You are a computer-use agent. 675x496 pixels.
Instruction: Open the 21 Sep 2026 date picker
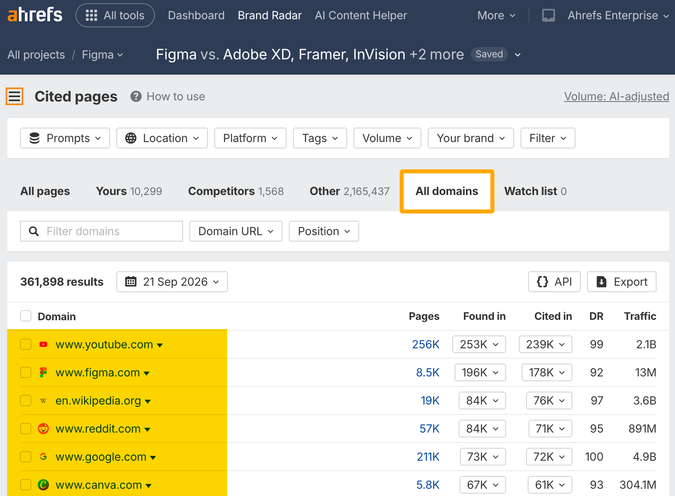pos(172,282)
